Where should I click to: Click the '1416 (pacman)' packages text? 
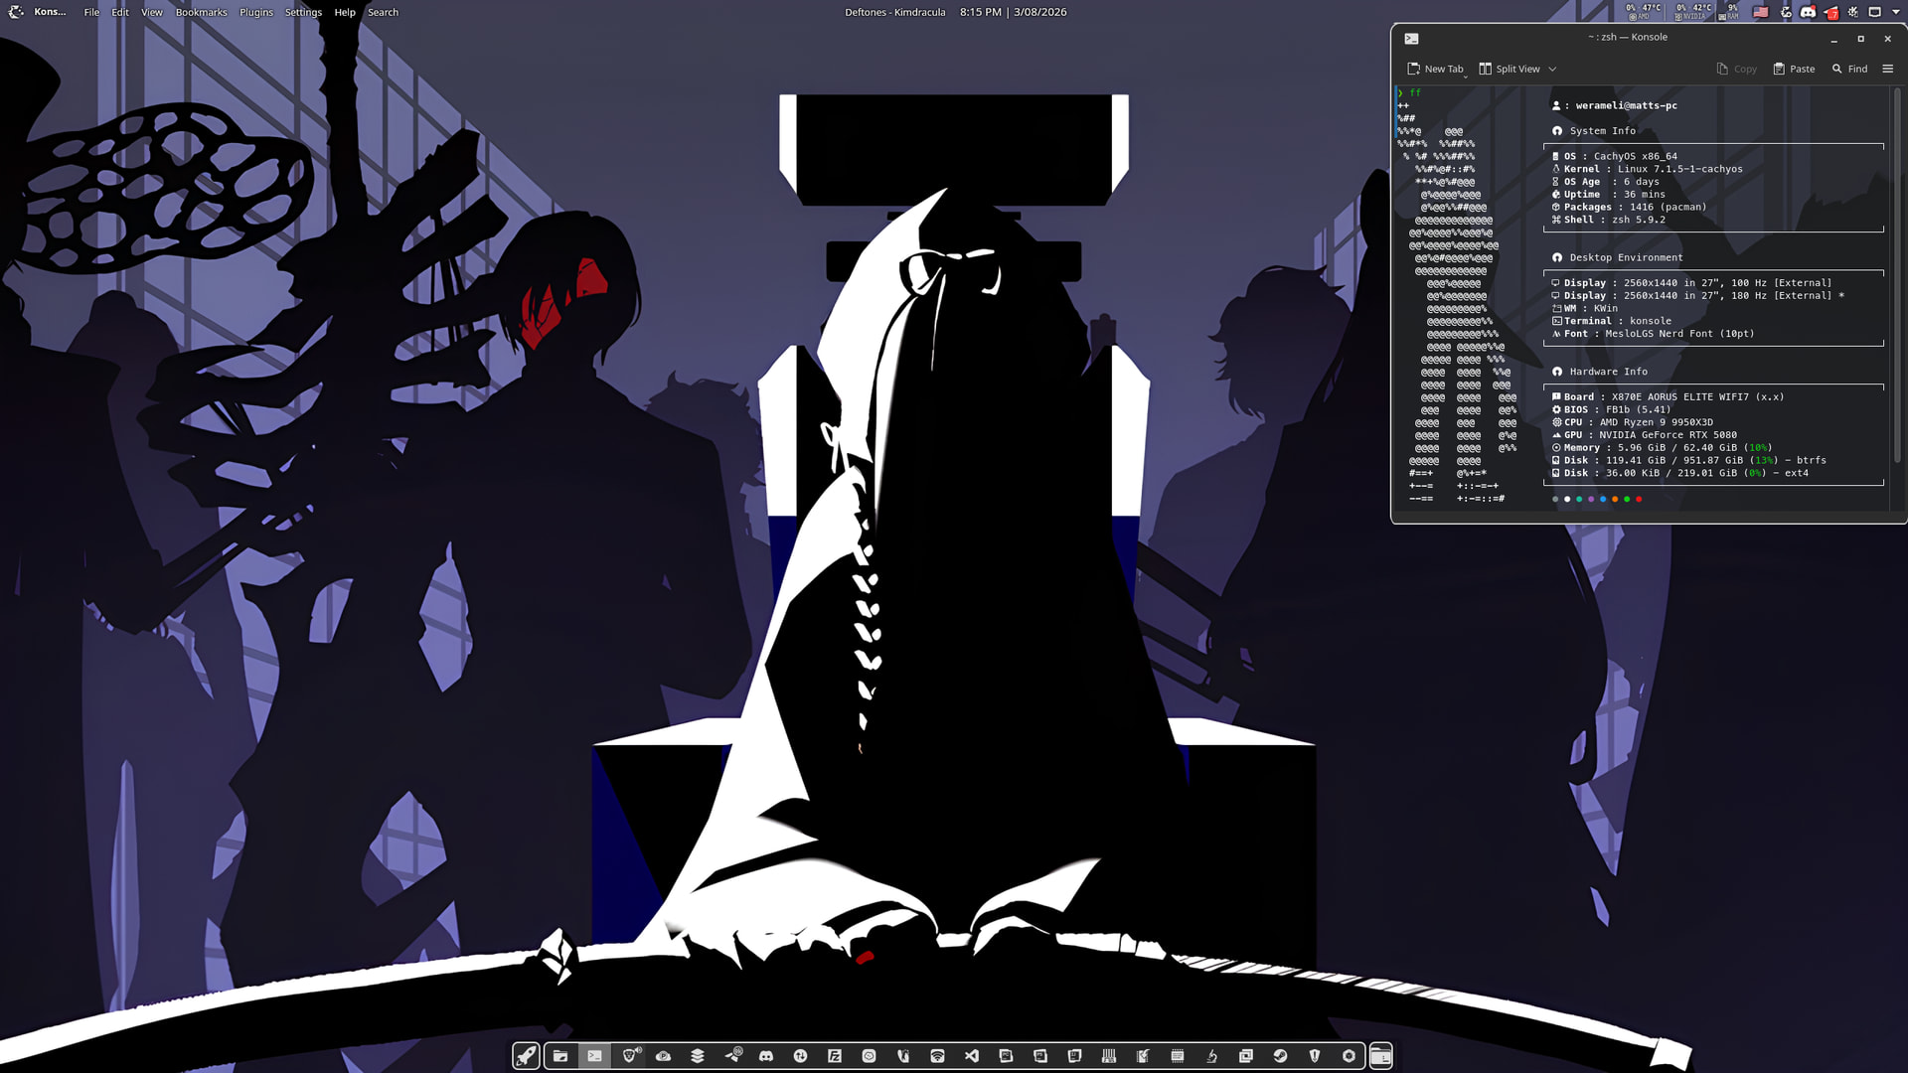(1669, 207)
